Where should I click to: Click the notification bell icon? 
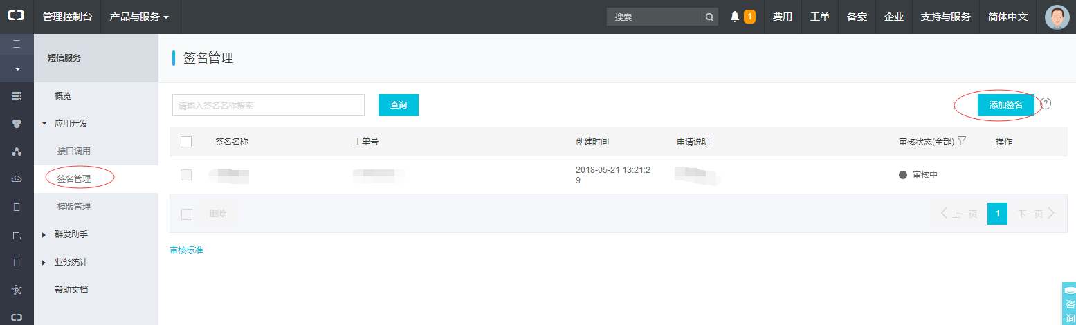click(734, 17)
